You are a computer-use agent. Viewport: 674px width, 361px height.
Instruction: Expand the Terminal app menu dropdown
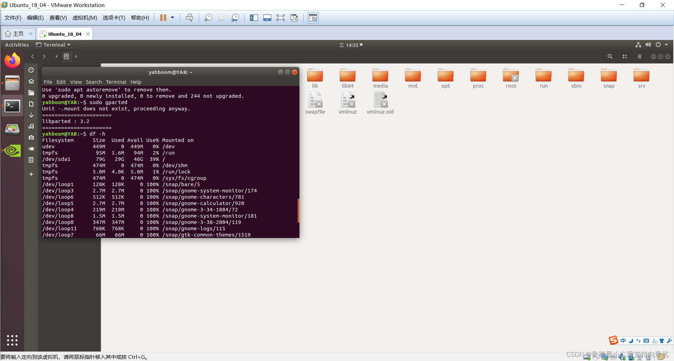[x=53, y=45]
